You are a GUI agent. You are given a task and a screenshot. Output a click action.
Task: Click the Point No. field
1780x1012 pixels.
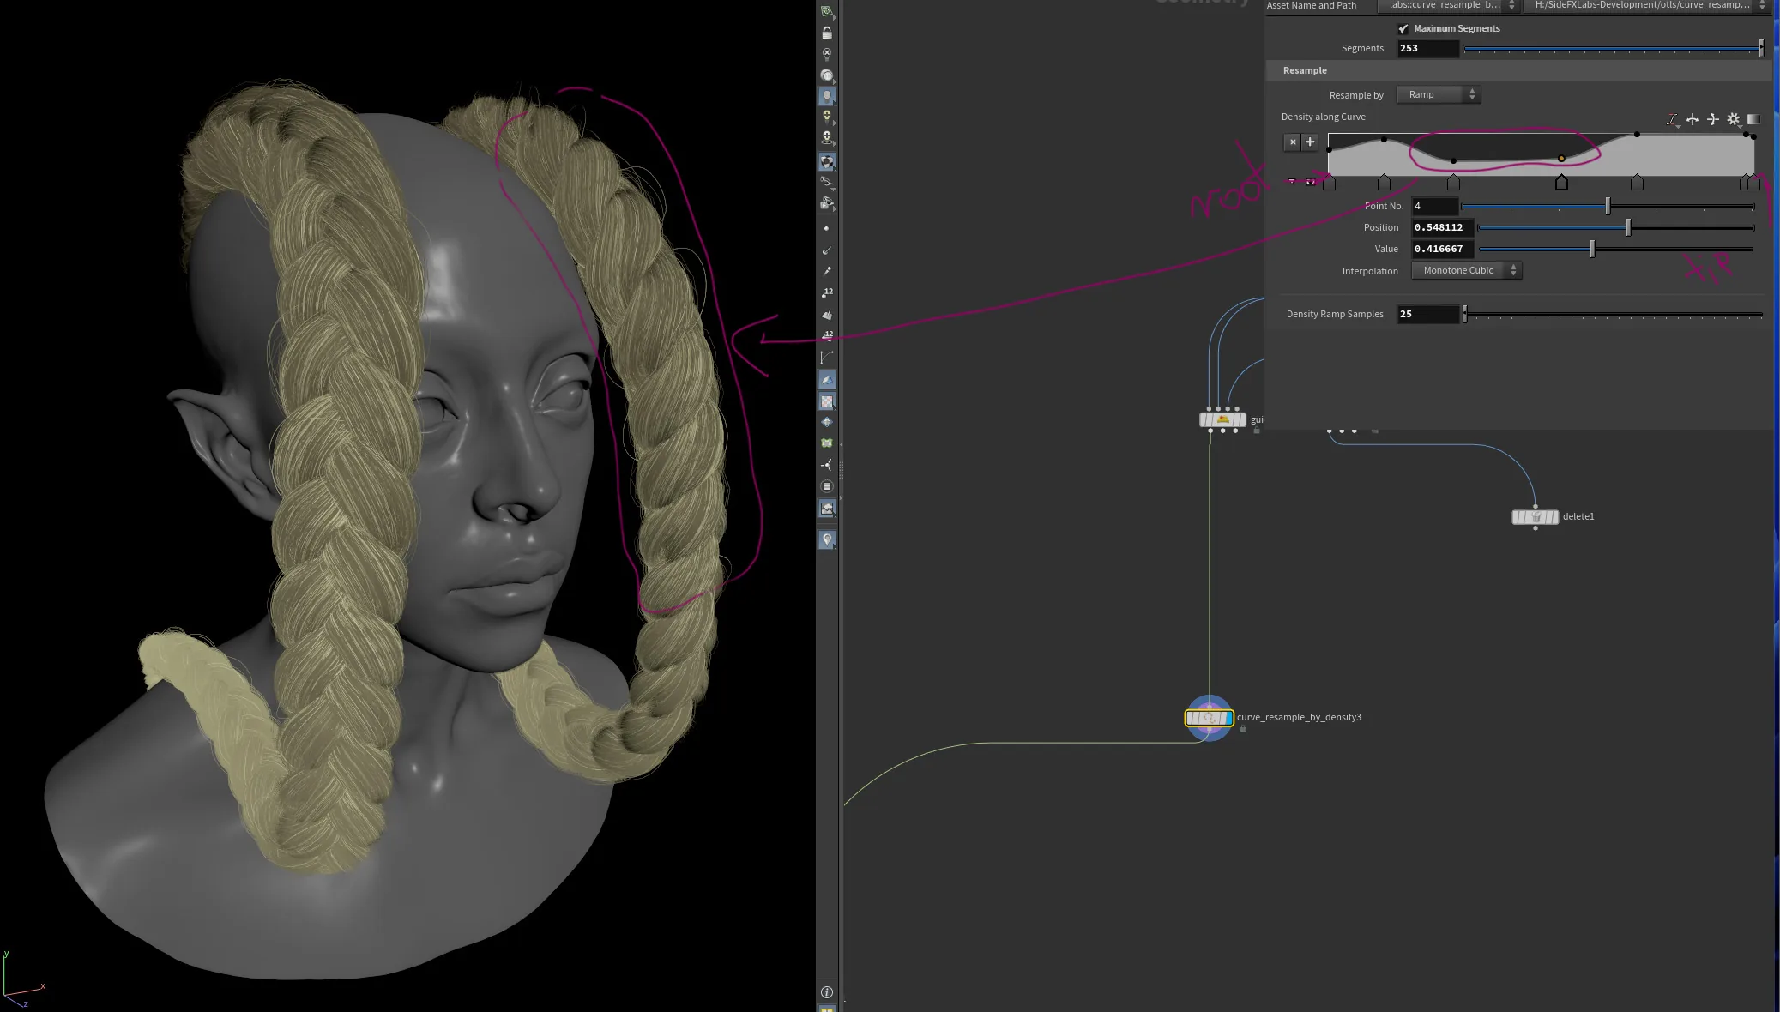coord(1435,206)
